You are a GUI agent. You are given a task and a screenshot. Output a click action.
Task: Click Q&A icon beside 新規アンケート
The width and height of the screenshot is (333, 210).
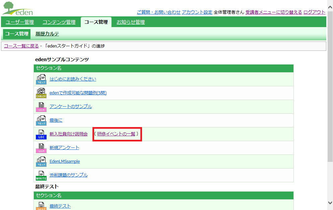41,148
